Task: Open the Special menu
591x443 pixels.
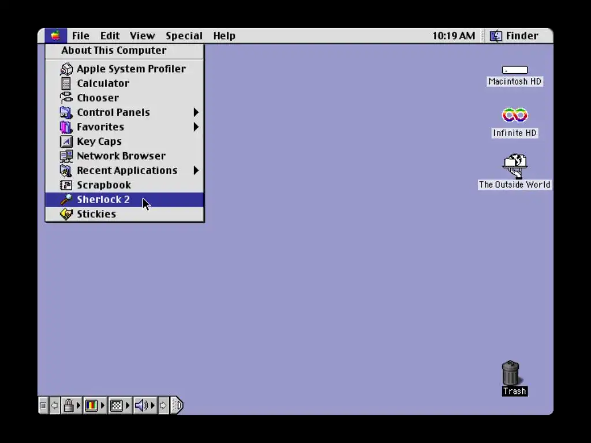Action: click(184, 36)
